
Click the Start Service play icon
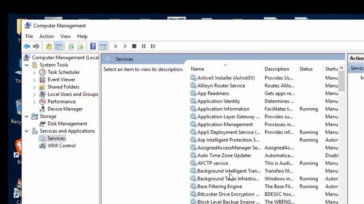115,46
